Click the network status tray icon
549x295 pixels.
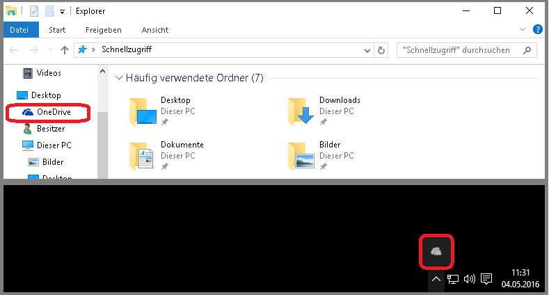(452, 280)
